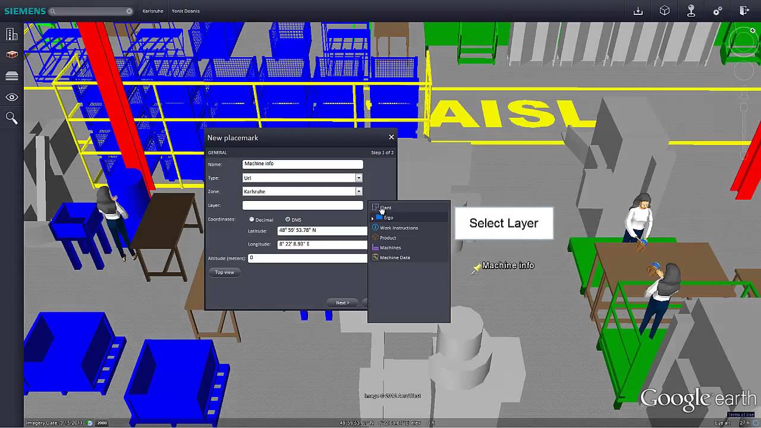Open the Karlsruhe zone menu in header
The width and height of the screenshot is (761, 428).
coord(153,11)
